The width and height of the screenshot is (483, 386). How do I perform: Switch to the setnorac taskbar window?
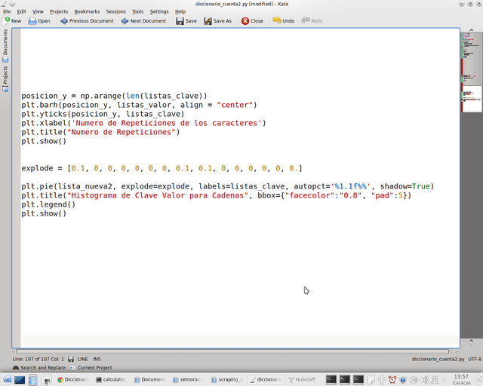[189, 379]
